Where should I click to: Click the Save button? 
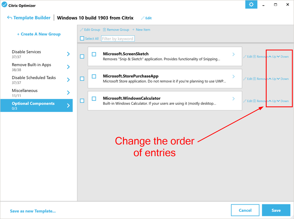click(276, 210)
